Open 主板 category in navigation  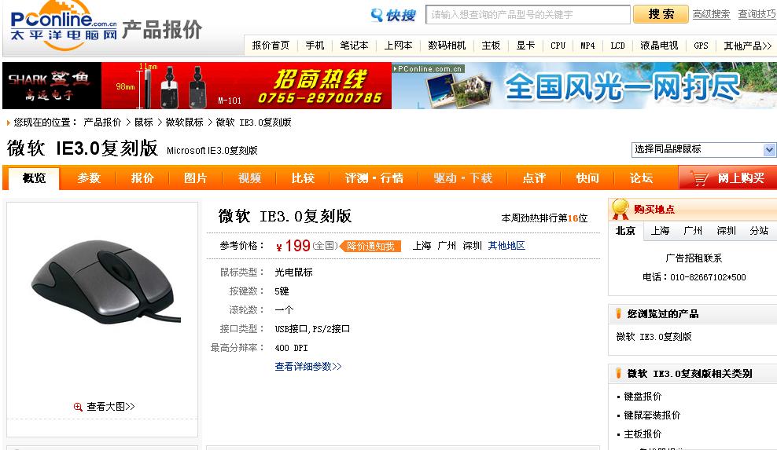pos(491,46)
